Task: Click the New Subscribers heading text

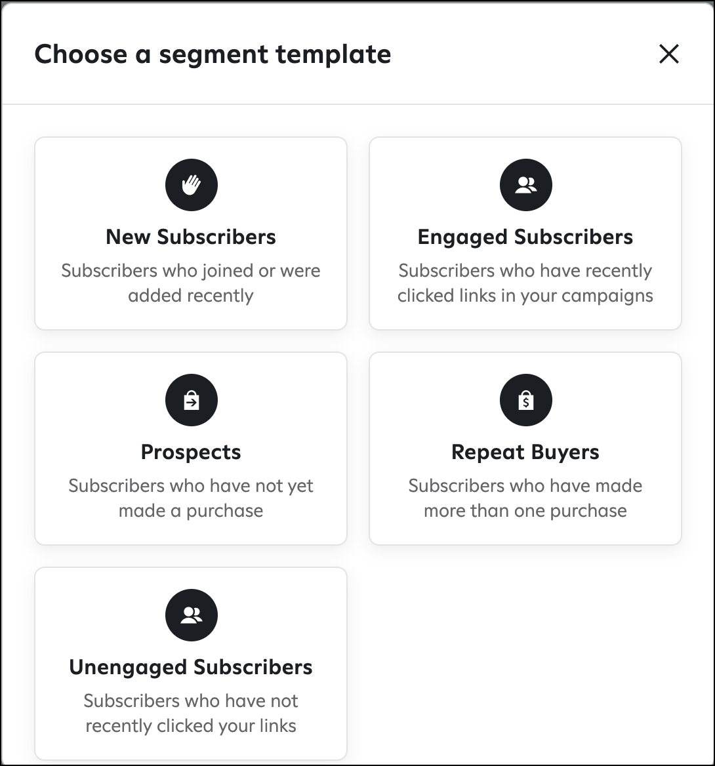Action: point(191,237)
